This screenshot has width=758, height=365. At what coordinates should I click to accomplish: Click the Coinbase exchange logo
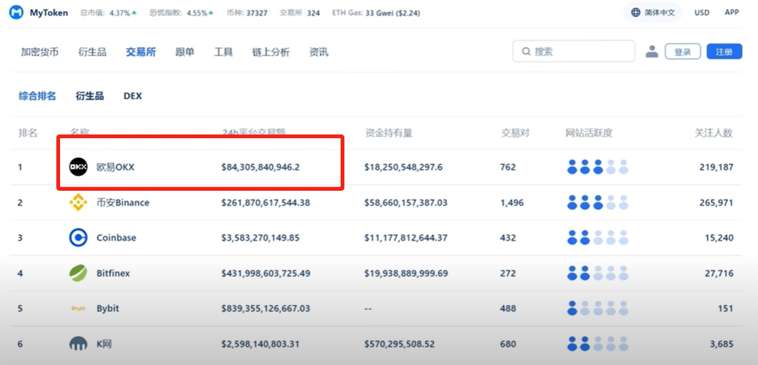78,238
